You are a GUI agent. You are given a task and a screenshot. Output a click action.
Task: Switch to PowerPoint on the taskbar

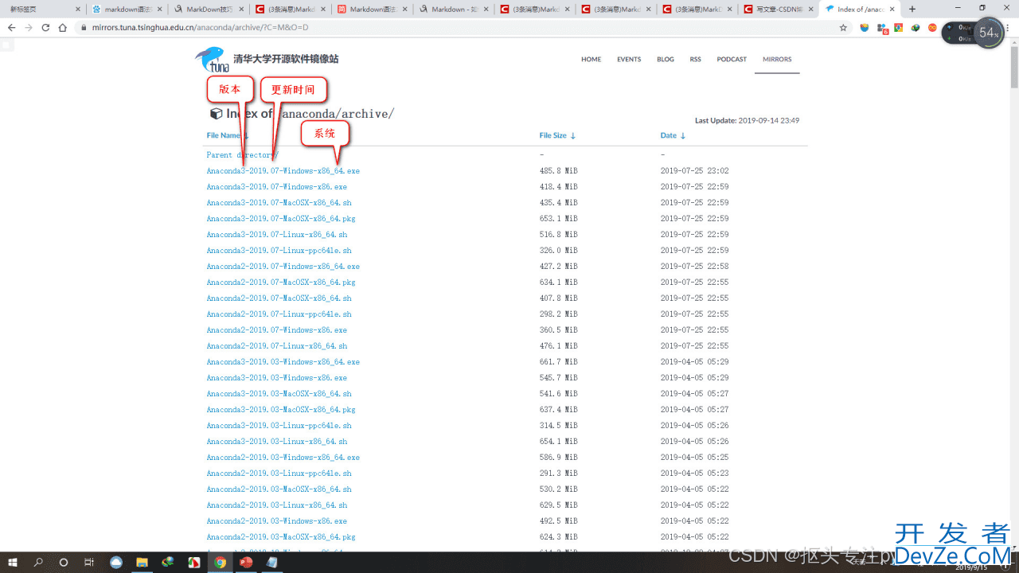[x=245, y=562]
